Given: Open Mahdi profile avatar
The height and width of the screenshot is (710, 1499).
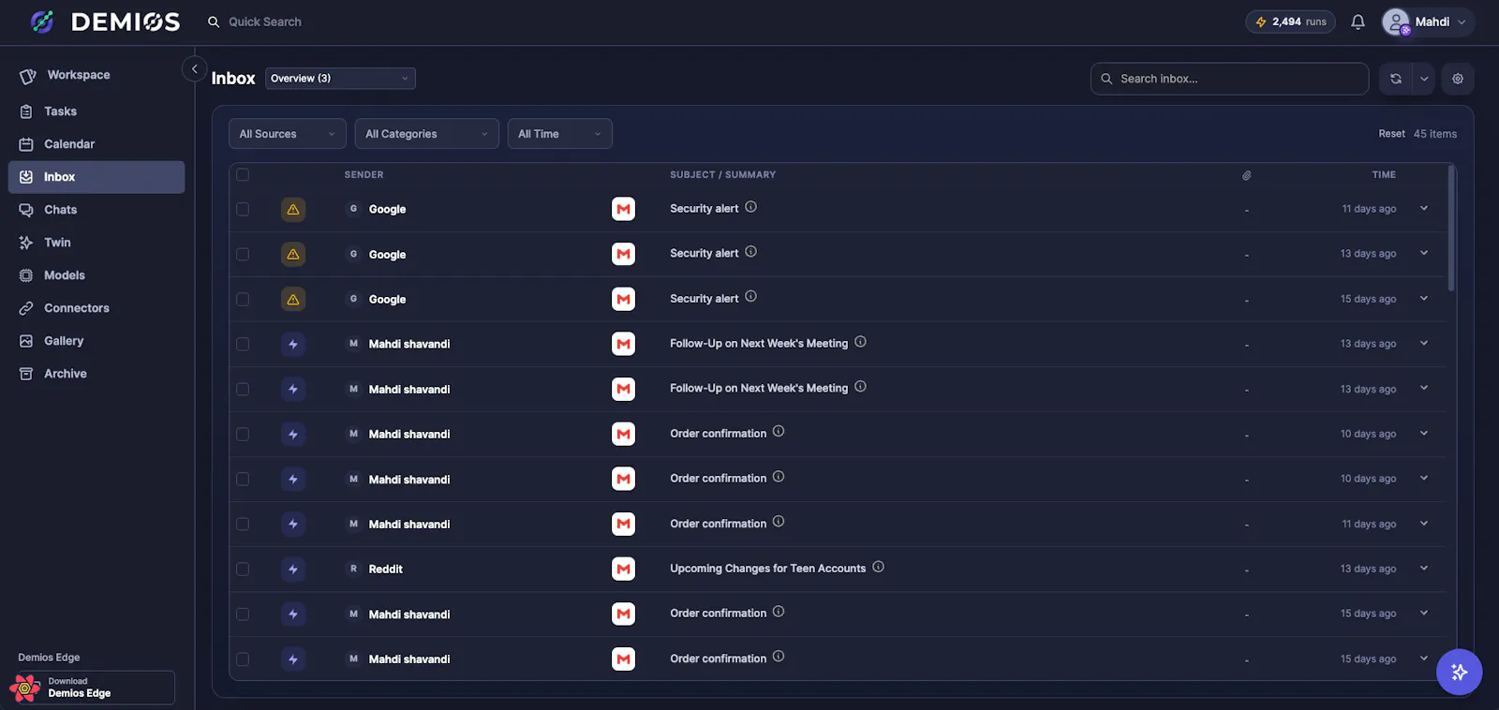Looking at the screenshot, I should click(x=1396, y=22).
